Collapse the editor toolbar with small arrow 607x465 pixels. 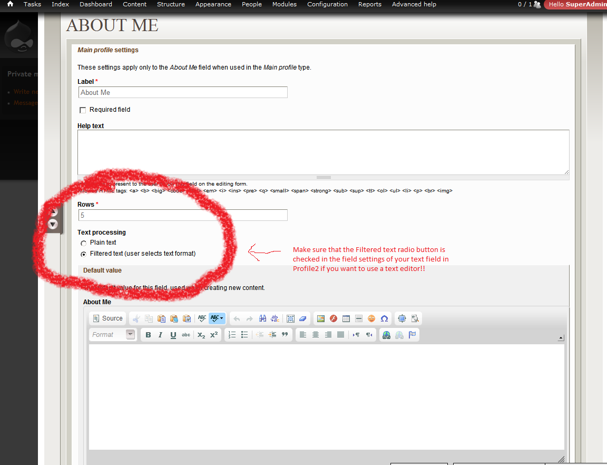(x=561, y=338)
